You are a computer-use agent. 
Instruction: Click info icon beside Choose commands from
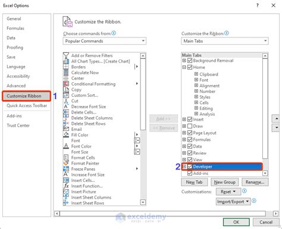(114, 33)
